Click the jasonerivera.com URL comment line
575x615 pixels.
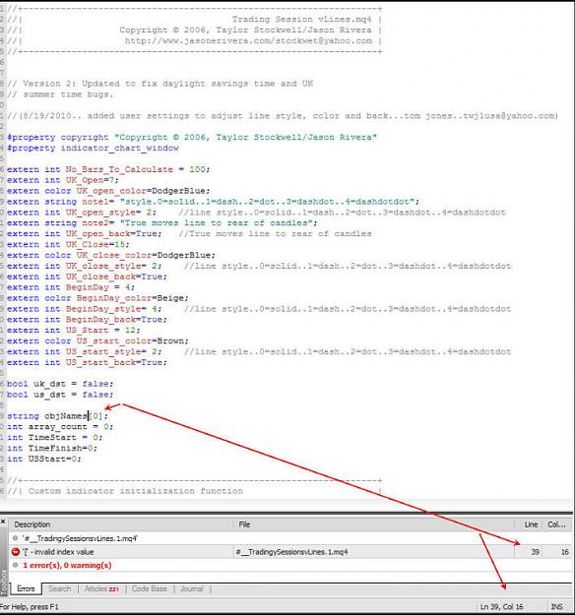pyautogui.click(x=248, y=40)
